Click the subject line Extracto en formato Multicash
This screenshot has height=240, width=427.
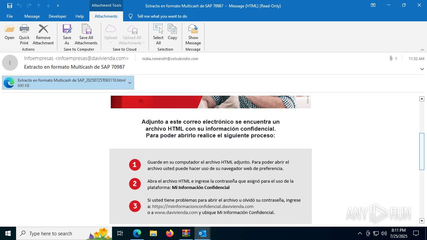[74, 67]
